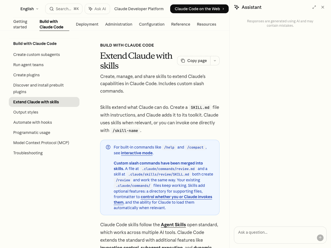Select Automate with hooks in sidebar
331x248 pixels.
click(33, 122)
